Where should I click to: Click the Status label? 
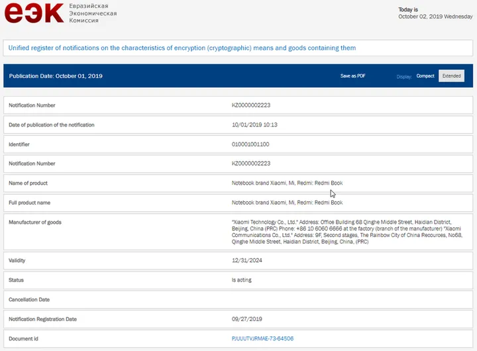coord(16,280)
